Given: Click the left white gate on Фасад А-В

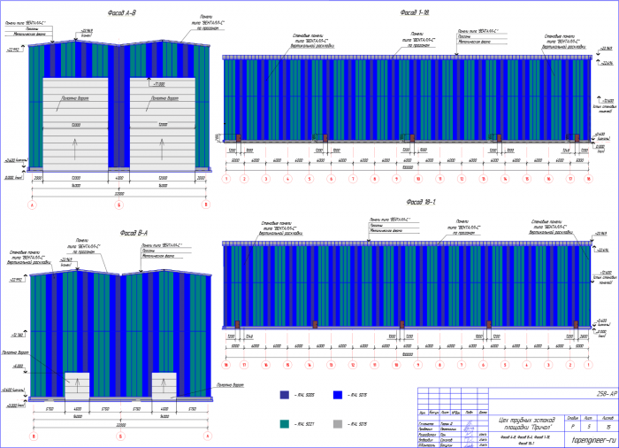Looking at the screenshot, I should (75, 125).
